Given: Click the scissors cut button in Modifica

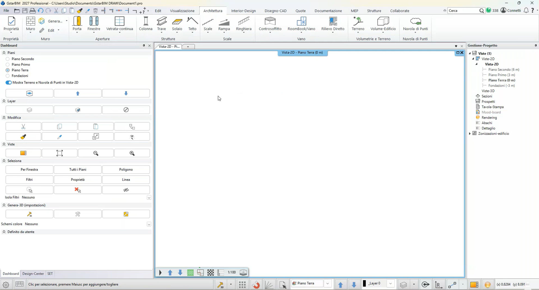Looking at the screenshot, I should click(x=23, y=127).
